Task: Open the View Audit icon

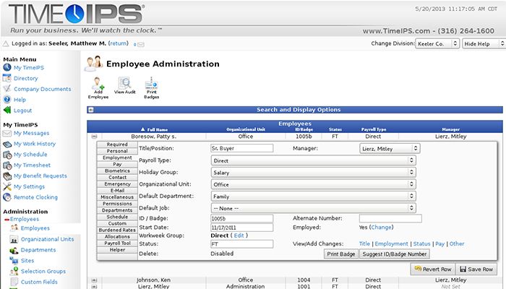Action: tap(124, 85)
